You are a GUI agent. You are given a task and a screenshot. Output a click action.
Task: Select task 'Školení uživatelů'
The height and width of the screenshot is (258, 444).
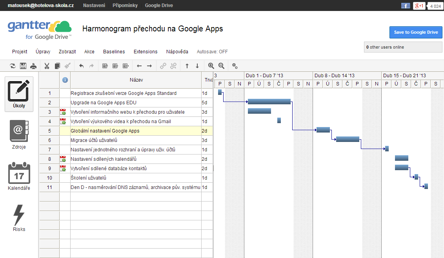point(88,178)
